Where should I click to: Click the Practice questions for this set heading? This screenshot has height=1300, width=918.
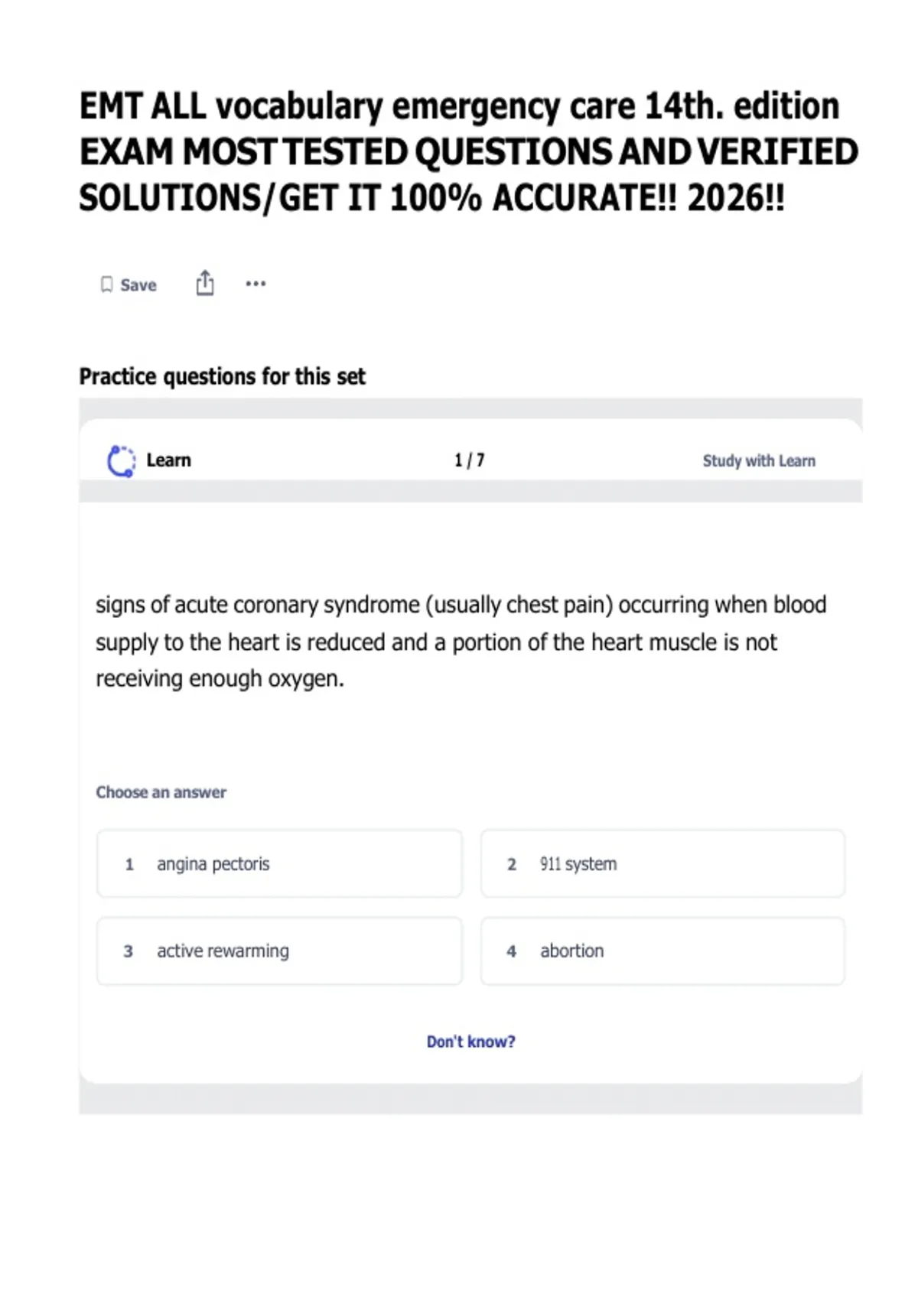tap(223, 376)
